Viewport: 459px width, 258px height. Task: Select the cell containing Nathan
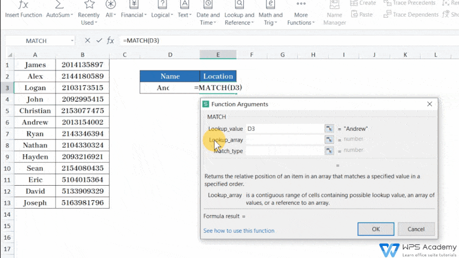tap(35, 145)
